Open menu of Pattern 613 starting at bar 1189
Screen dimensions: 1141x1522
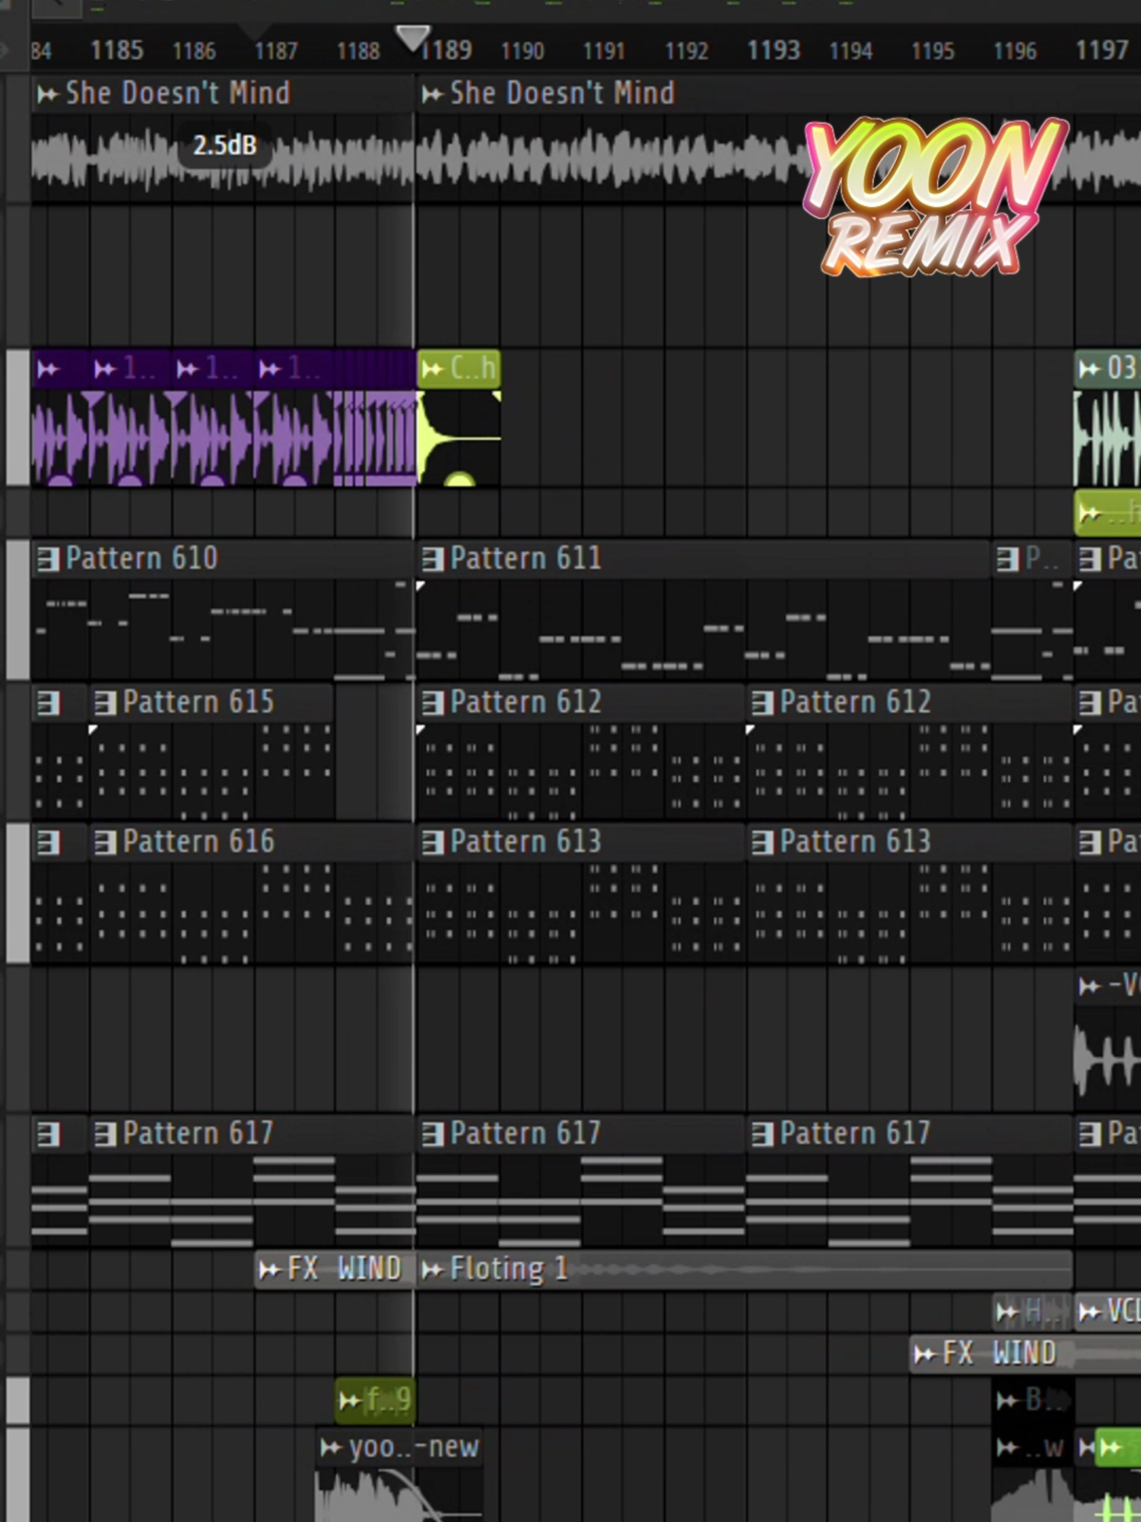(x=433, y=842)
